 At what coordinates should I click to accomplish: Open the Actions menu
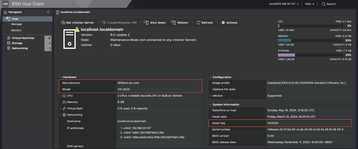coord(230,23)
